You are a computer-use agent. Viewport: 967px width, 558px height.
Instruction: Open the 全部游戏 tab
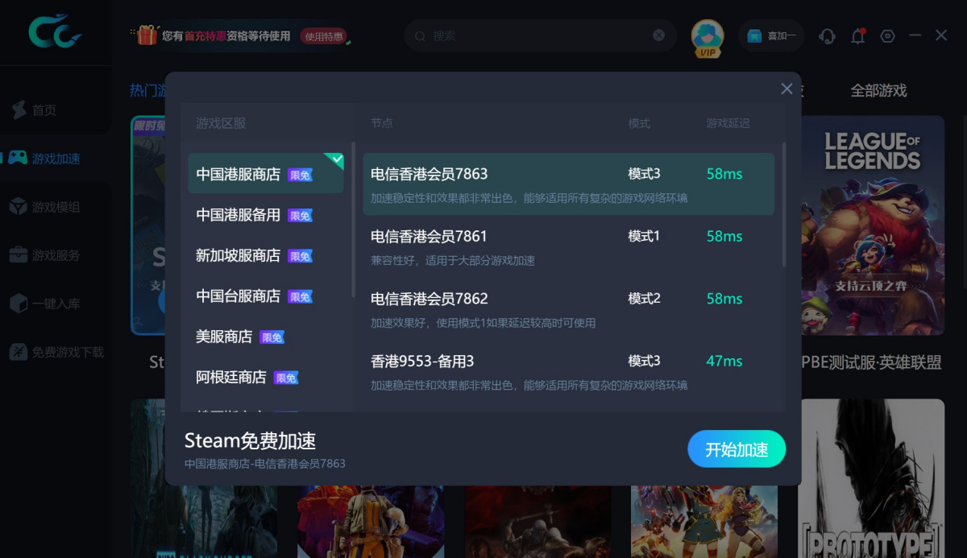pyautogui.click(x=878, y=91)
